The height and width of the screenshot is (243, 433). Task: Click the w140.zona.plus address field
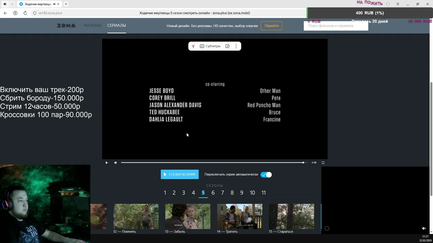[50, 13]
